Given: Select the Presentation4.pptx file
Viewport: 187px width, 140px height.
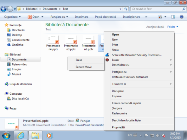Looking at the screenshot, I should 53,43.
